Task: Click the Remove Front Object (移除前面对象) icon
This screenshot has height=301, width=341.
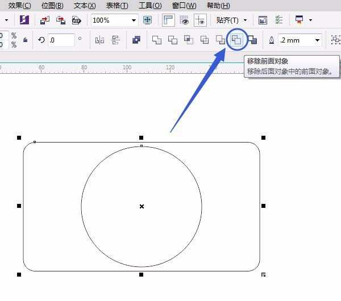Action: (236, 40)
